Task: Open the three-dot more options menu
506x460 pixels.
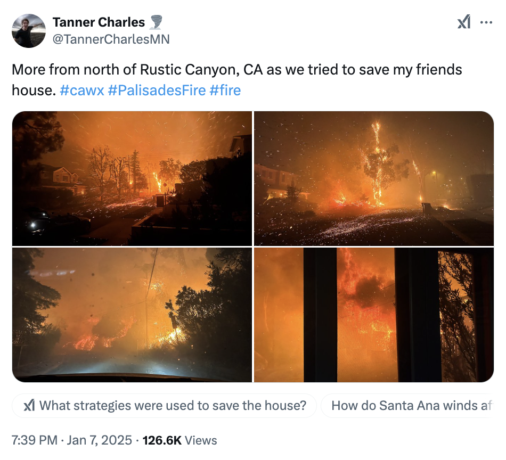Action: pyautogui.click(x=486, y=22)
